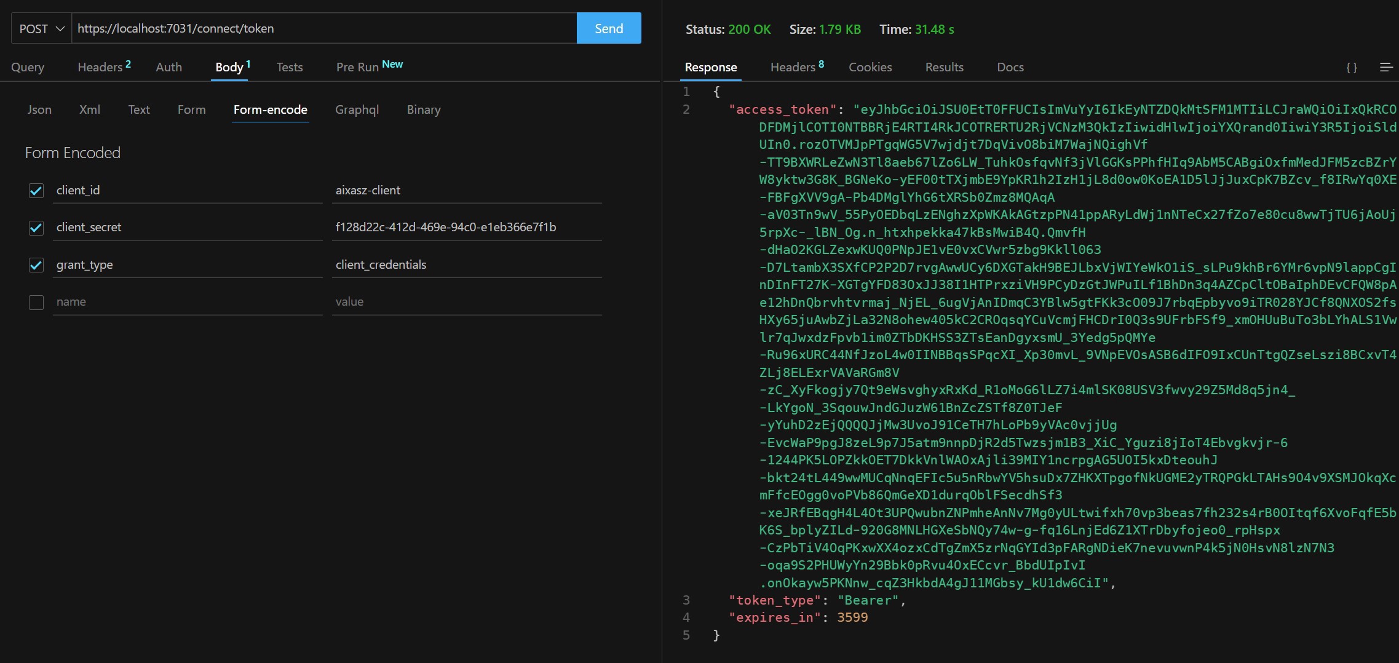Enable the empty new parameter checkbox
Viewport: 1399px width, 663px height.
tap(36, 303)
